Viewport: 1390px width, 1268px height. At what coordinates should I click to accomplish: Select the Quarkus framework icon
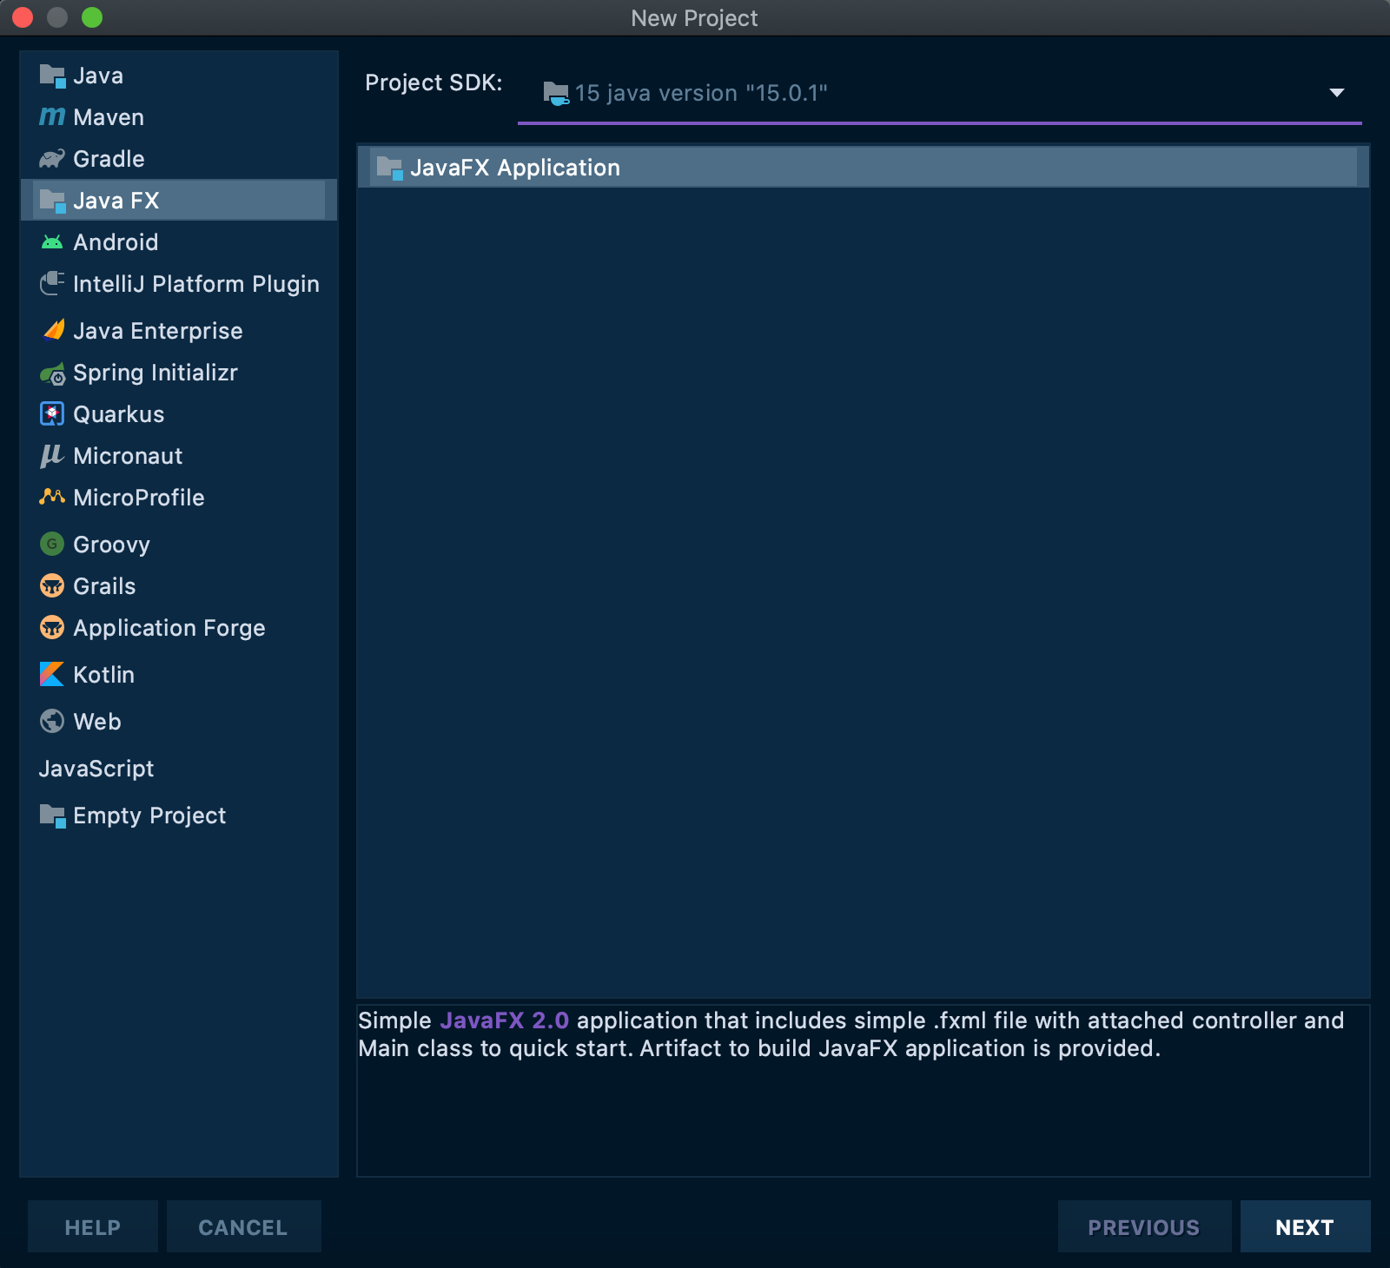click(52, 414)
